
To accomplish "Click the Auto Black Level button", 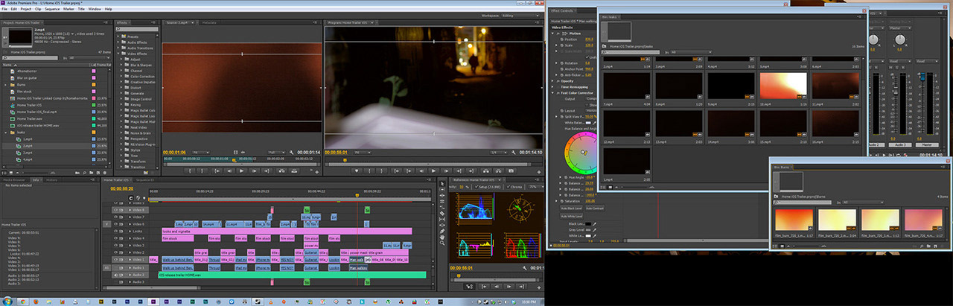I will [x=571, y=208].
